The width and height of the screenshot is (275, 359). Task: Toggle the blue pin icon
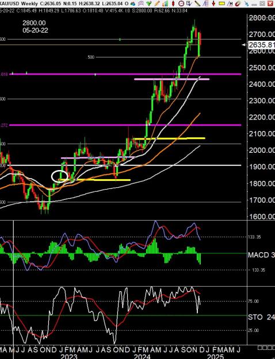[246, 3]
